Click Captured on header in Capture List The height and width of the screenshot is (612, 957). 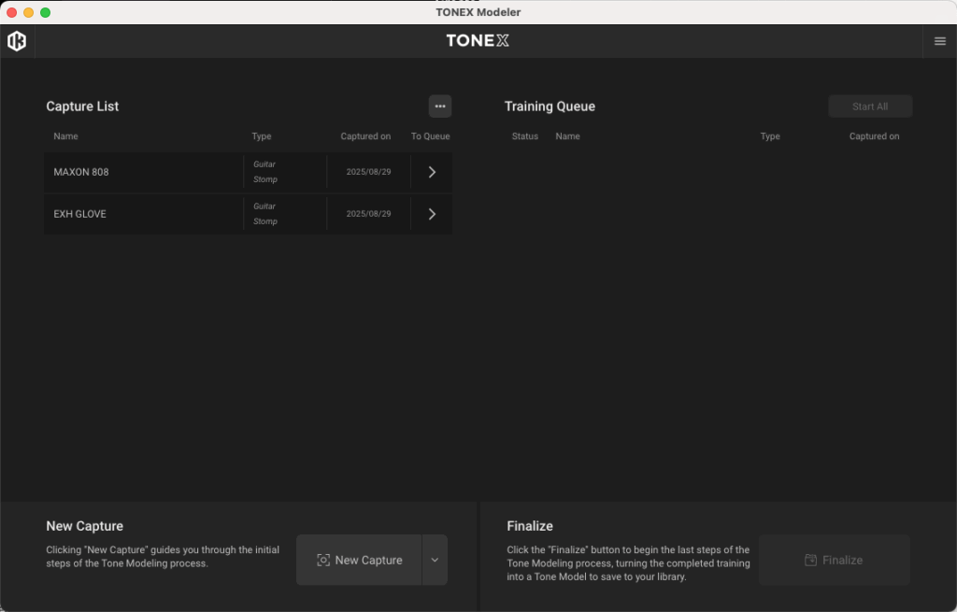coord(365,136)
